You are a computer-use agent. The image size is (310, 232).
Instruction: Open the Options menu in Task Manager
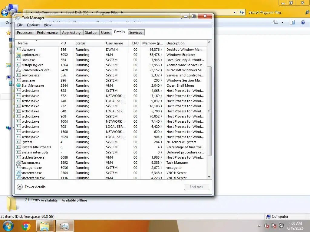coord(33,25)
